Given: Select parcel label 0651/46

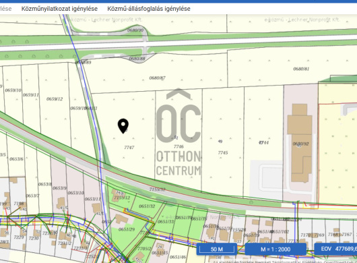Looking at the screenshot, I should pos(178,257).
